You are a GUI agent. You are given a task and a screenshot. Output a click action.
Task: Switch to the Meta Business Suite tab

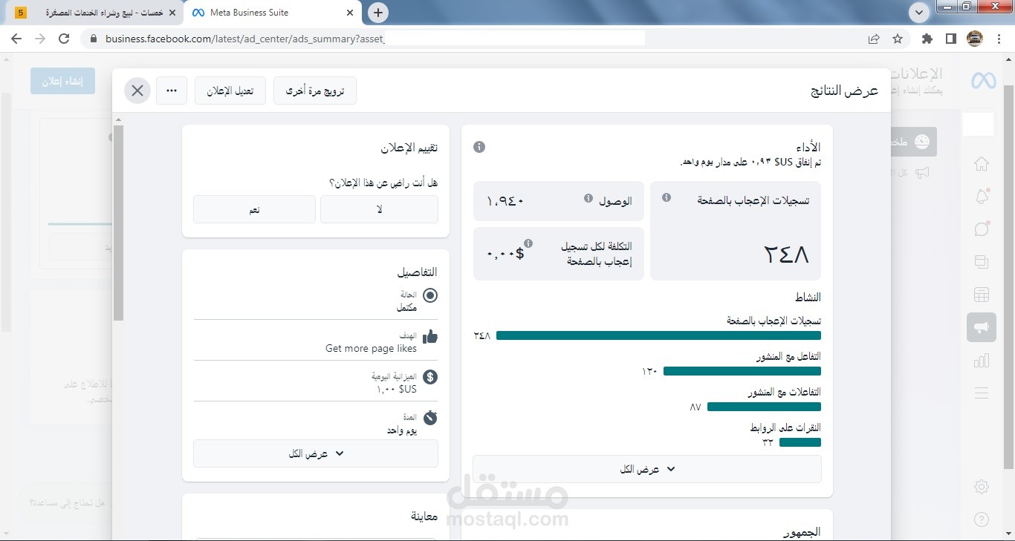coord(271,13)
